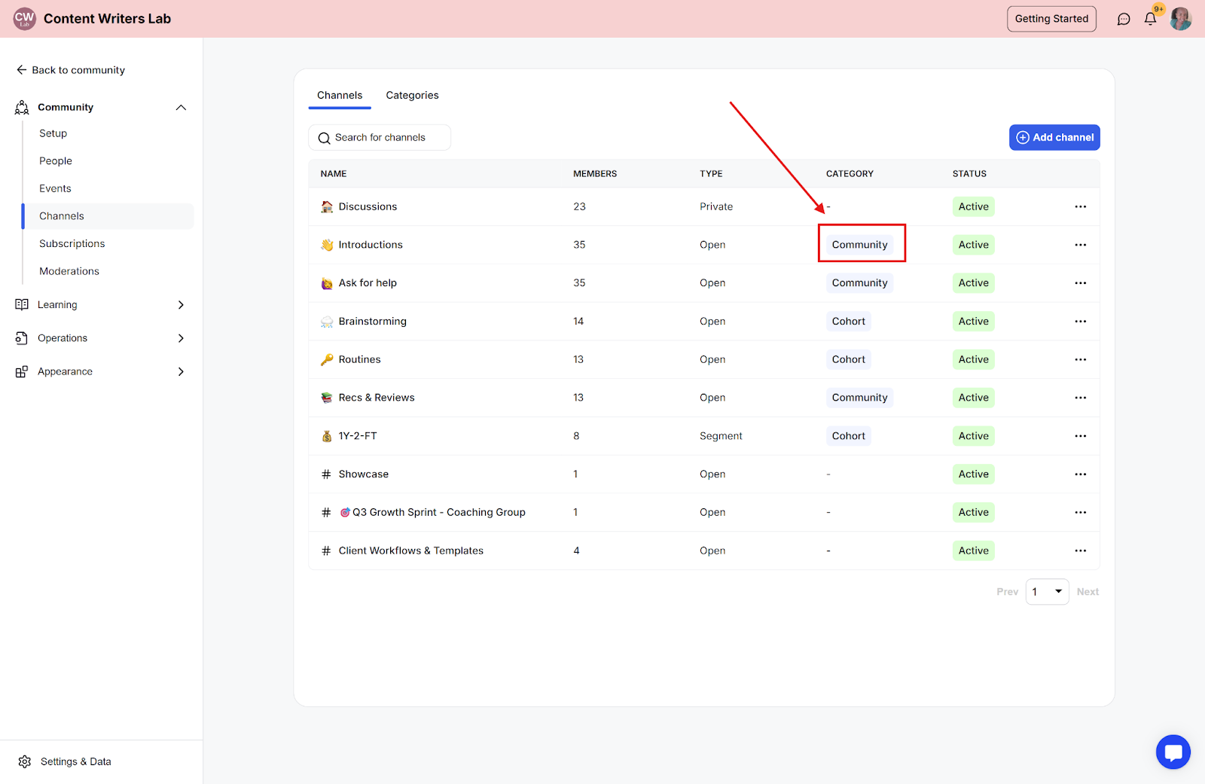The width and height of the screenshot is (1205, 784).
Task: Click the Cohort category tag for Brainstorming
Action: pos(849,322)
